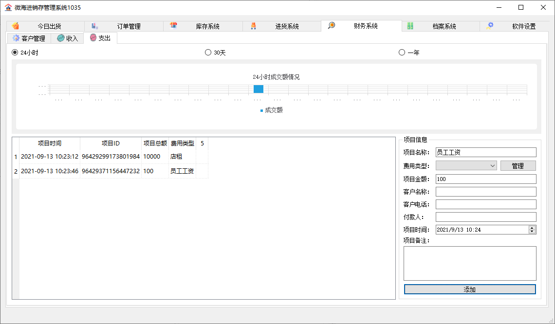Switch to the 收入 sub-tab

[x=67, y=38]
